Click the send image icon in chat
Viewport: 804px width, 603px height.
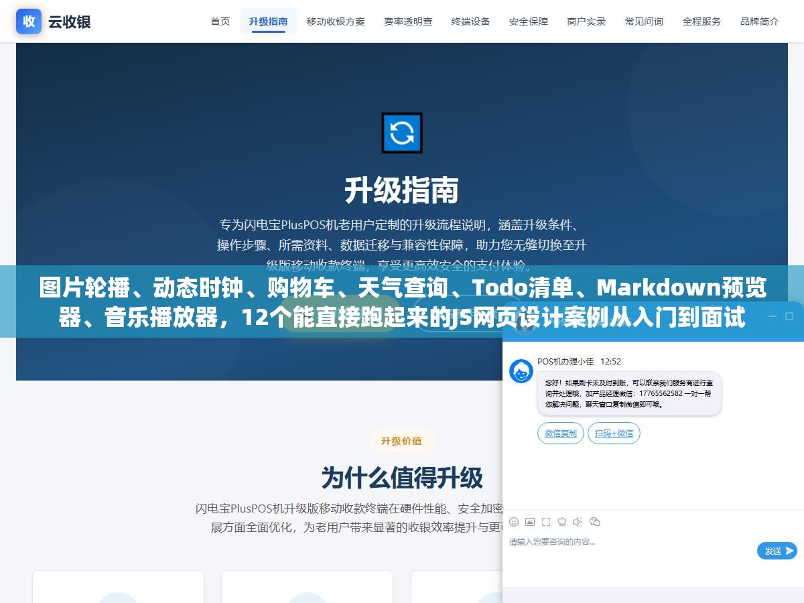530,522
